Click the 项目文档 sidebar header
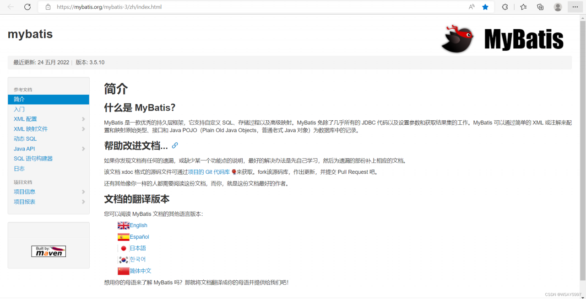 [23, 182]
